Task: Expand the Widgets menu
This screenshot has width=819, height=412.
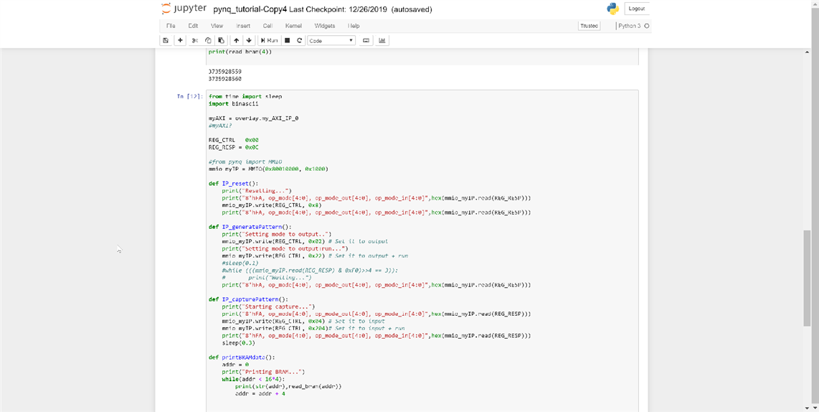Action: tap(324, 26)
